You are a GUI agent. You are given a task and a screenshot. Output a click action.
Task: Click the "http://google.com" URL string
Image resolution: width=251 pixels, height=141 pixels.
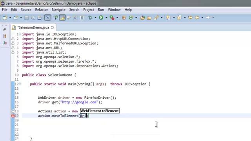tap(79, 102)
